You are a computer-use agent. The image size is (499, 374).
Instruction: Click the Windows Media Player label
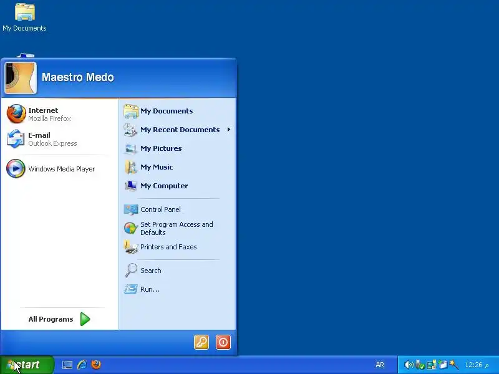(x=61, y=169)
